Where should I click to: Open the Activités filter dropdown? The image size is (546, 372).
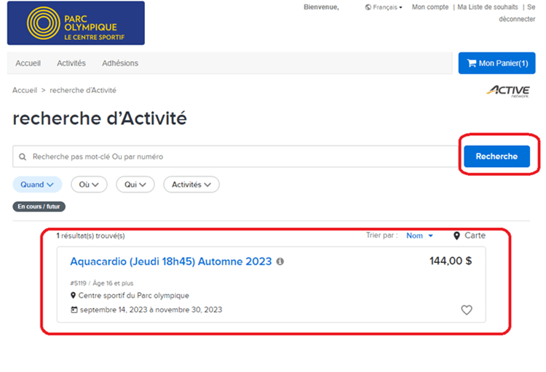[191, 185]
